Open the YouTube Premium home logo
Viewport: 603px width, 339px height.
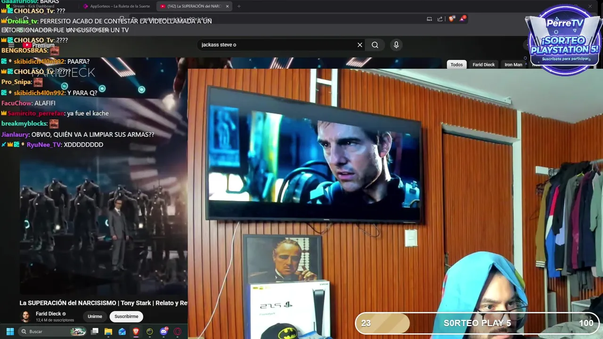pos(39,45)
